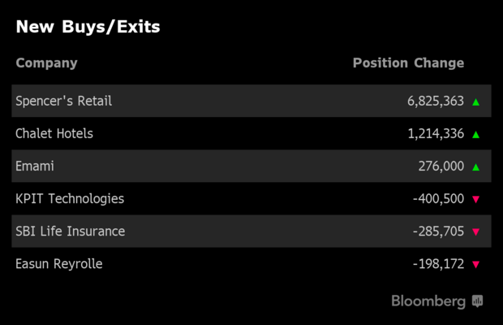Click the red down arrow for Easun Reyrolle

476,265
